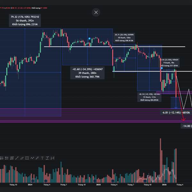The height and width of the screenshot is (192, 192).
Task: Select the anchored text I-beam tool
Action: (x=47, y=158)
